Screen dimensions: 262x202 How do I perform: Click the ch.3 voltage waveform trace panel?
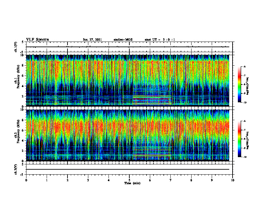[129, 169]
